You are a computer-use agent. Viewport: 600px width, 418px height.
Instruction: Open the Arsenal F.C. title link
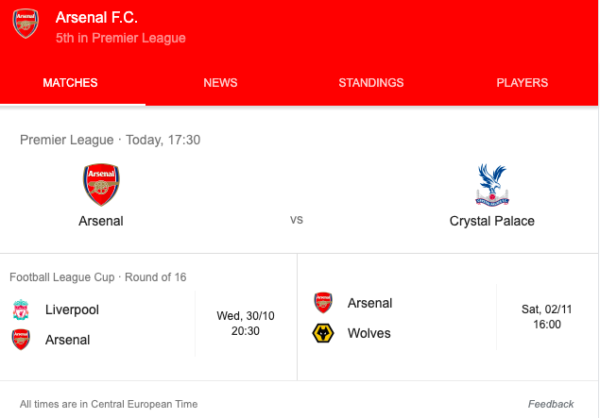[95, 17]
